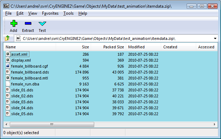Open the Help menu
The height and width of the screenshot is (139, 221).
[83, 13]
